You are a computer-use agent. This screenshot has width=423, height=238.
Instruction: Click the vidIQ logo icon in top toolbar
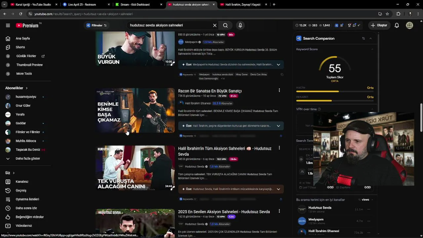click(x=336, y=25)
